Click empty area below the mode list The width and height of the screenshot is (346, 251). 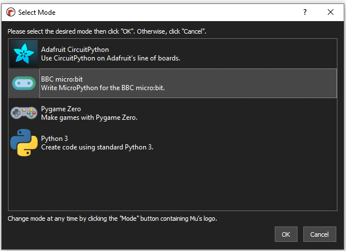tap(173, 184)
